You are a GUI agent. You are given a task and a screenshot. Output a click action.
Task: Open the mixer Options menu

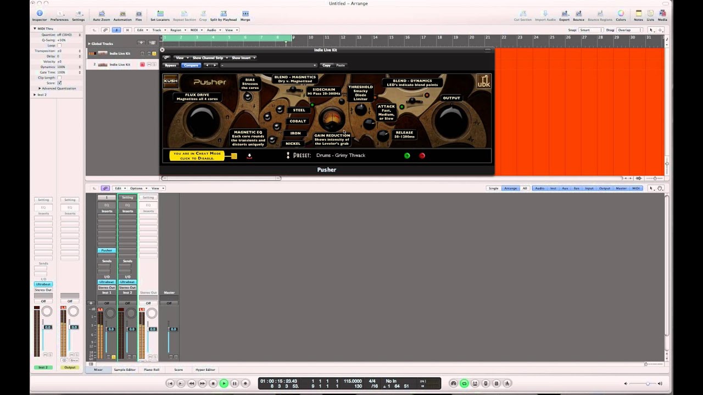[x=137, y=188]
